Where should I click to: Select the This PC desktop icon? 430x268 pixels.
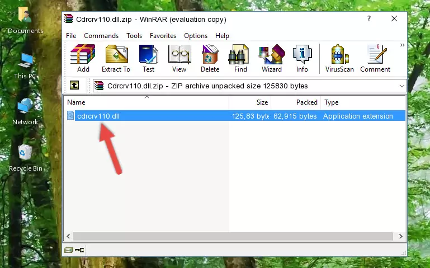26,66
